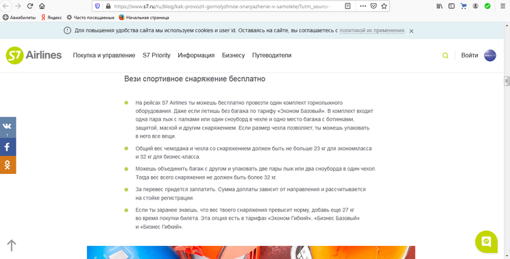The width and height of the screenshot is (510, 259).
Task: Share article on Odnoklassniki sidebar icon
Action: pos(8,164)
